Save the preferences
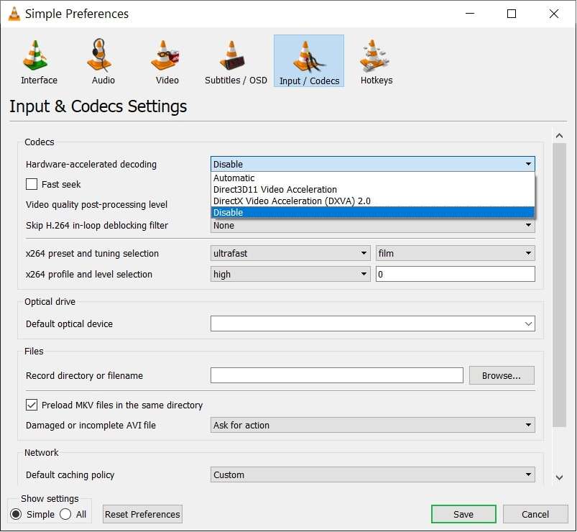Viewport: 577px width, 532px height. (463, 514)
